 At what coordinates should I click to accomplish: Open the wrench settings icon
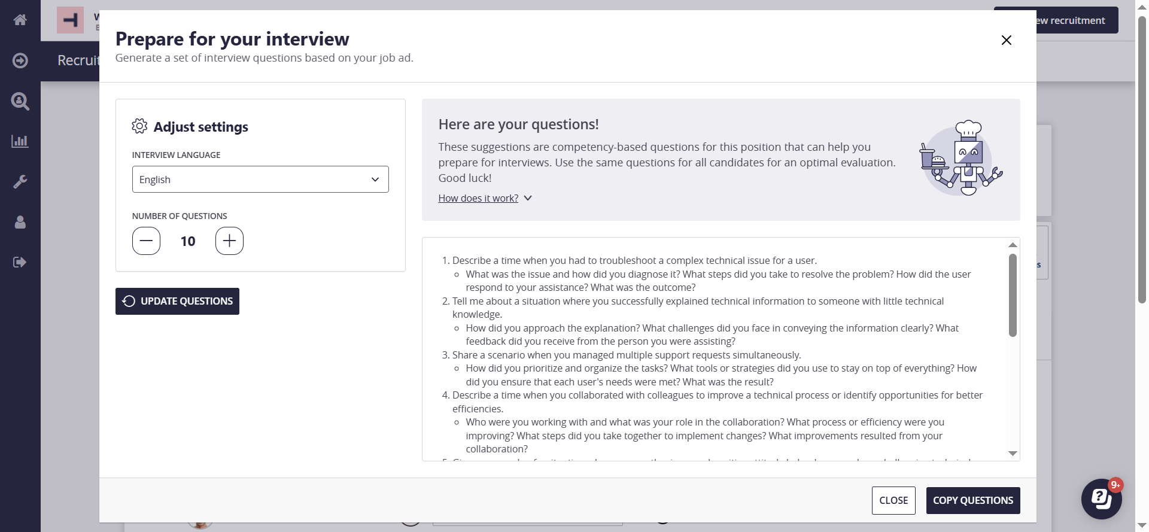20,181
